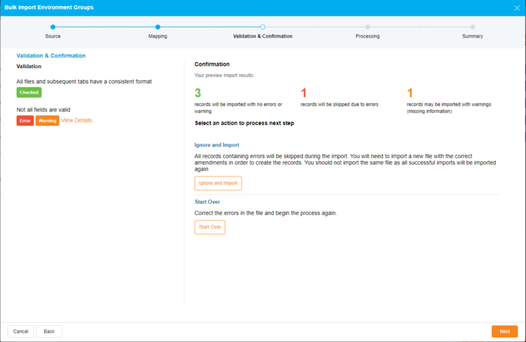Go back with the Back button
This screenshot has width=526, height=342.
[x=49, y=331]
